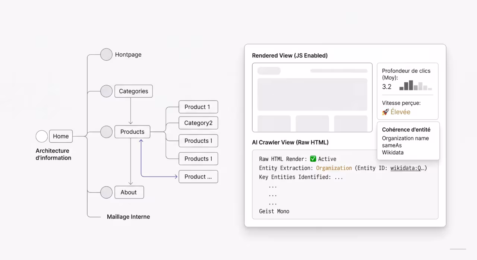Select the Category2 box

click(x=198, y=123)
